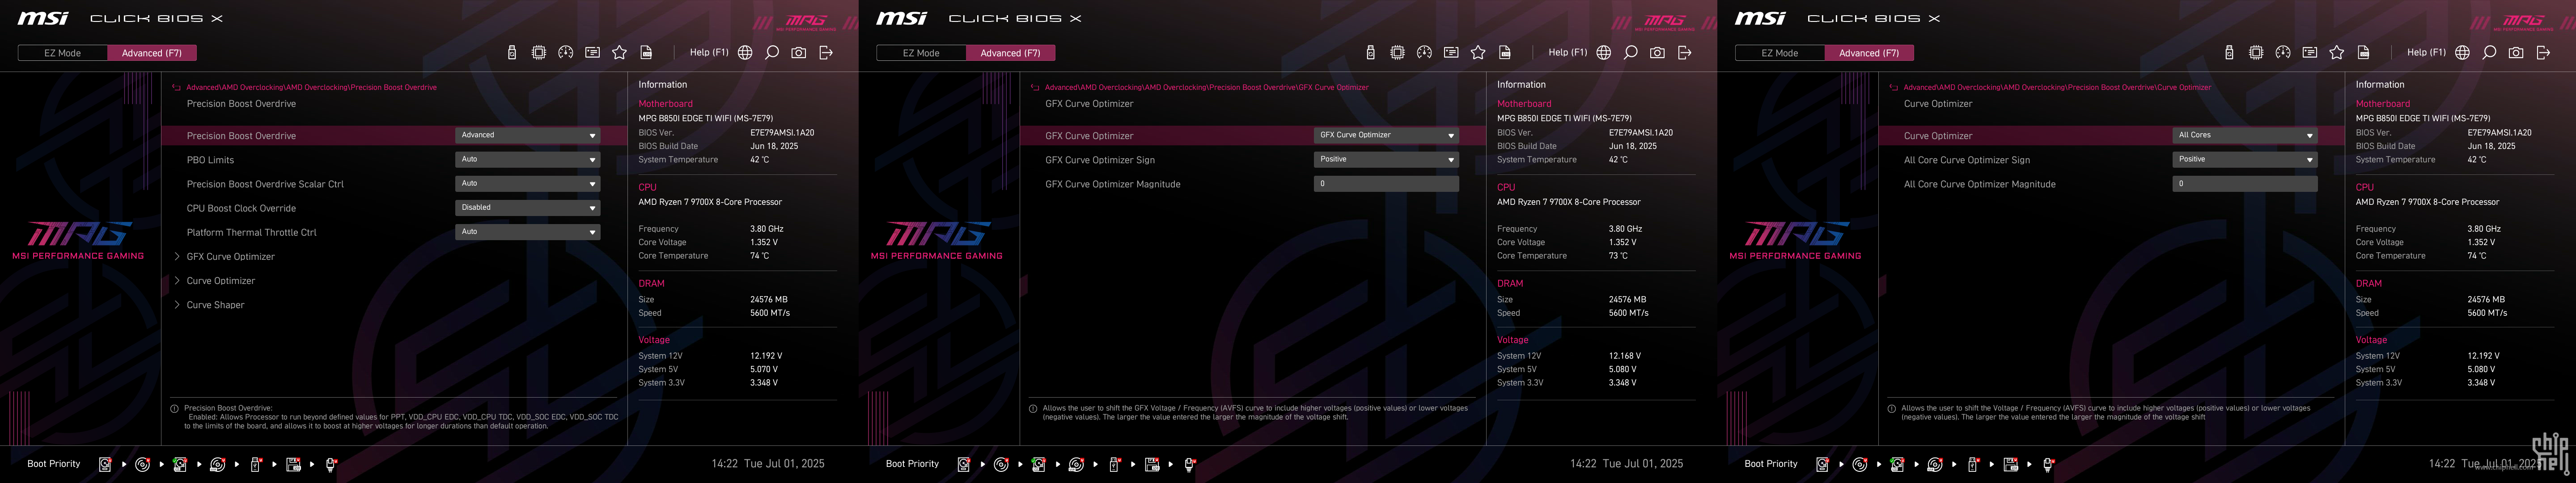Image resolution: width=2576 pixels, height=483 pixels.
Task: Expand GFX Curve Optimizer submenu in left screen
Action: click(230, 257)
